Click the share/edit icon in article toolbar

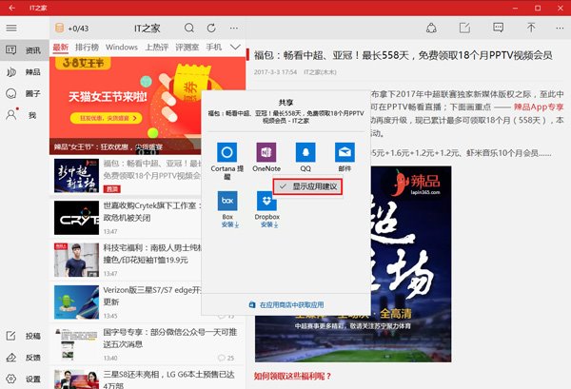click(x=464, y=28)
